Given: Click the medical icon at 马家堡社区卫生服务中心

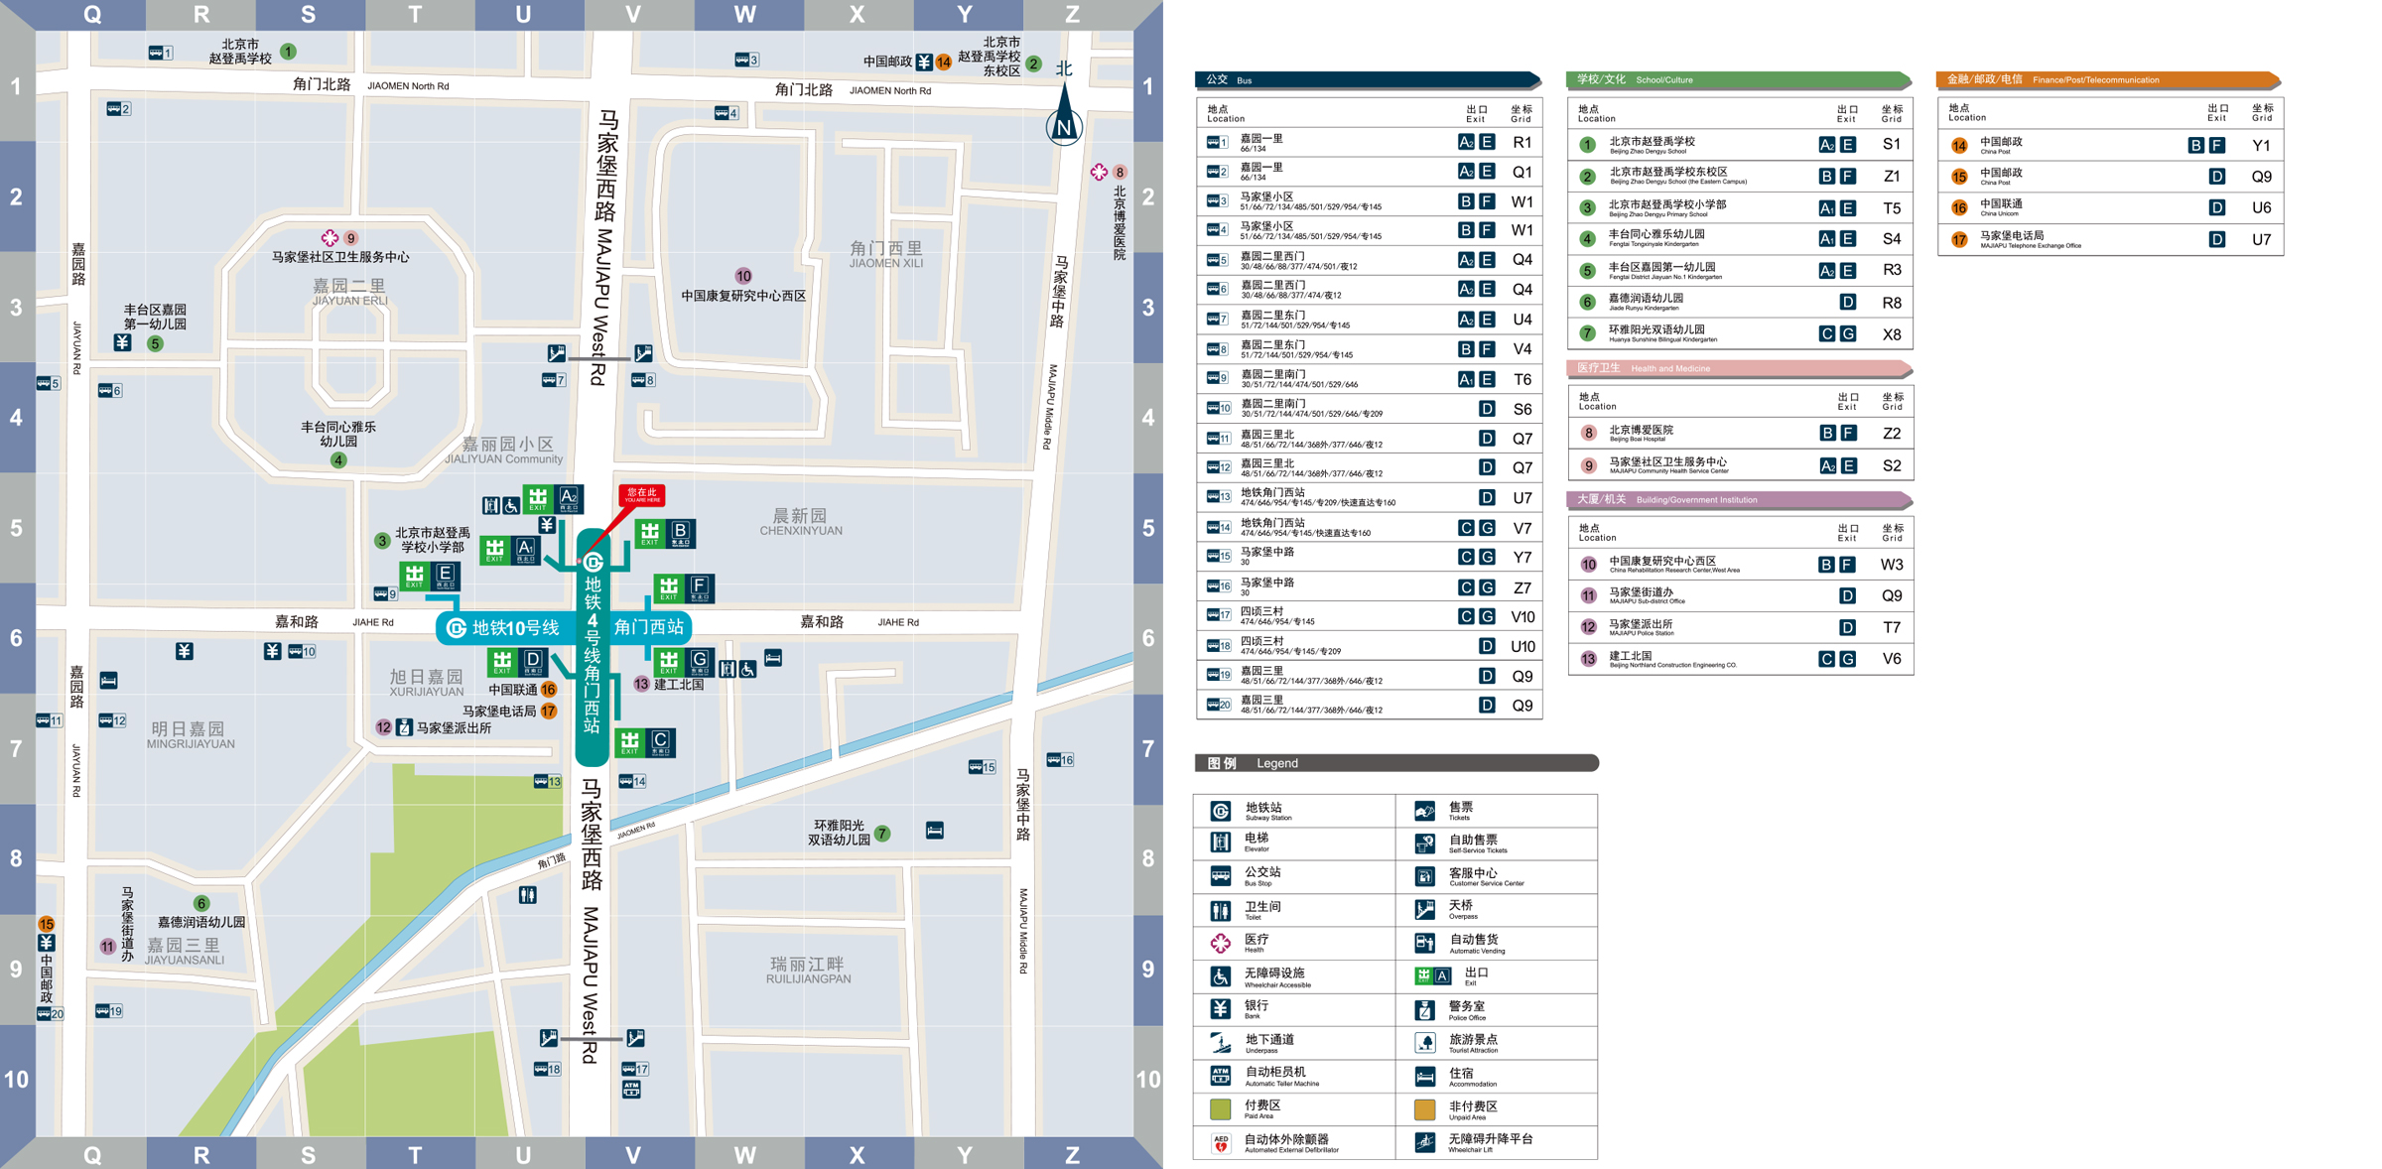Looking at the screenshot, I should 330,238.
